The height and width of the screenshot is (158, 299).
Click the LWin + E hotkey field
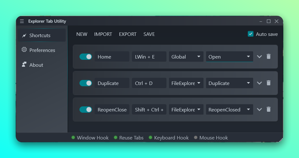149,57
